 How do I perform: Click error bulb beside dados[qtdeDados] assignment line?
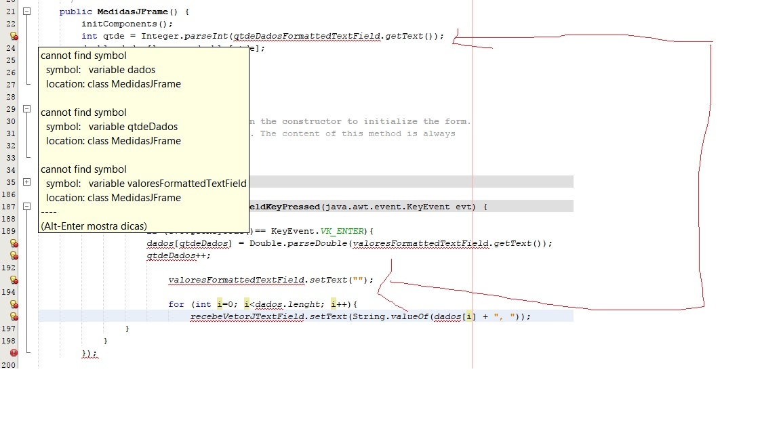[14, 243]
